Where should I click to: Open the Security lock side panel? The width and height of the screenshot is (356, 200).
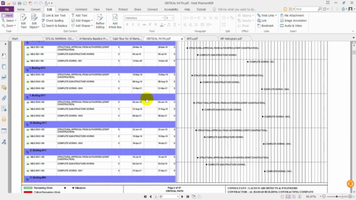(4, 119)
